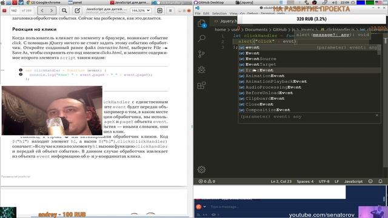Image resolution: width=388 pixels, height=218 pixels.
Task: Click the errors and warnings status indicator
Action: pos(207,182)
